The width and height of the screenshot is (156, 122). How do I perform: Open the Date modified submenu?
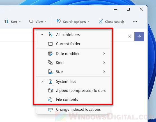[x=73, y=54]
